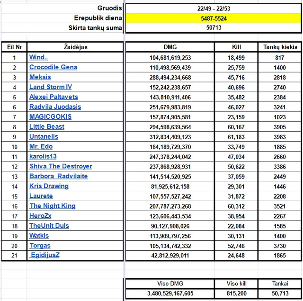
Task: Select row number 10 cell
Action: coord(14,147)
